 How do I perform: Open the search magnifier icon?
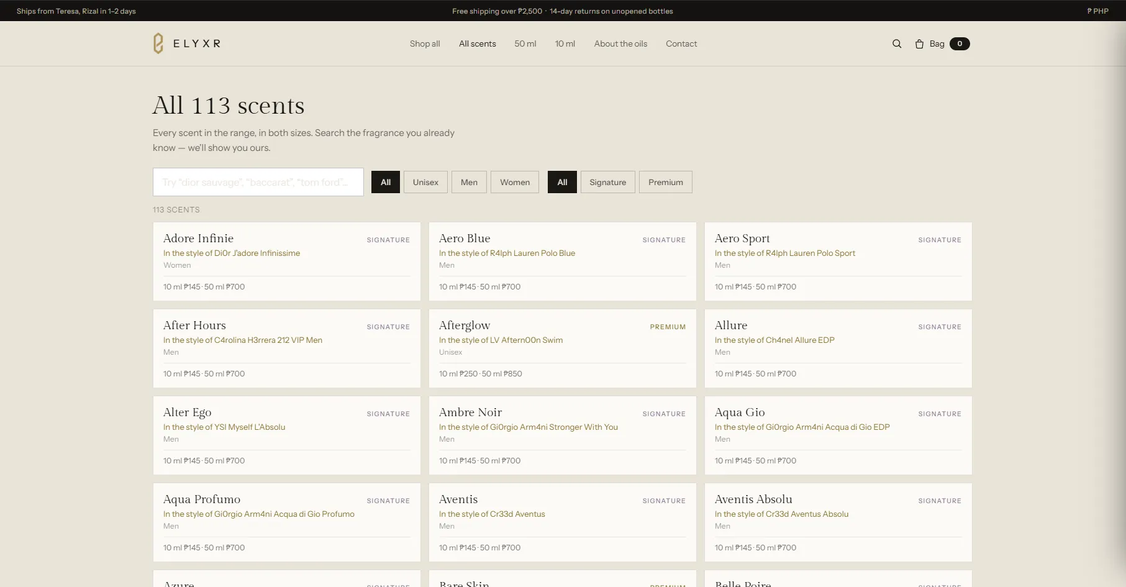click(x=897, y=43)
